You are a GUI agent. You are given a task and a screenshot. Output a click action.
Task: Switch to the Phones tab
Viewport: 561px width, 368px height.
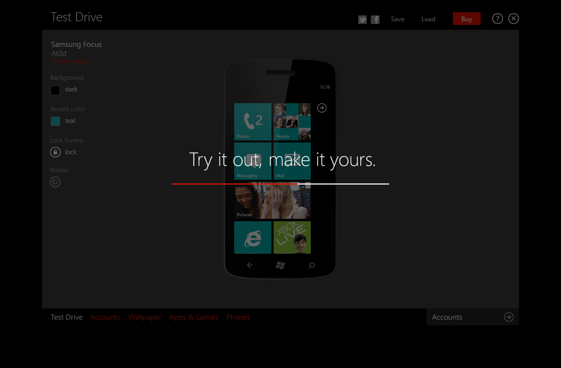click(x=238, y=317)
